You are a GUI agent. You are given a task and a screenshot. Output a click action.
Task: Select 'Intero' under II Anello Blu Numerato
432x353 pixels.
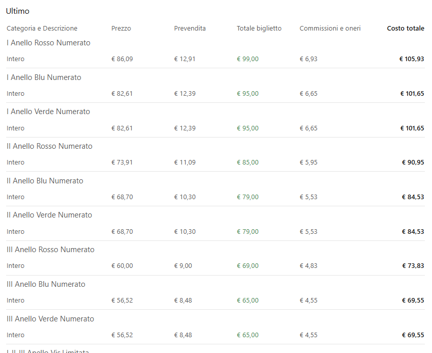click(x=15, y=197)
